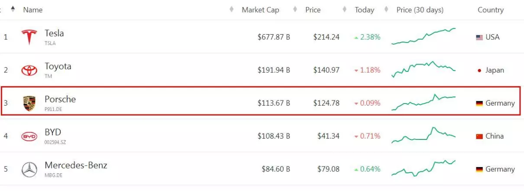This screenshot has height=191, width=524.
Task: Click the Toyota logo icon
Action: coord(29,70)
